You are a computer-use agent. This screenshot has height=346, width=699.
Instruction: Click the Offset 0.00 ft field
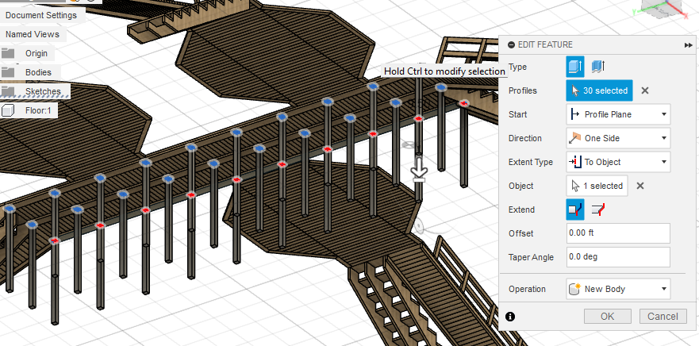point(618,233)
